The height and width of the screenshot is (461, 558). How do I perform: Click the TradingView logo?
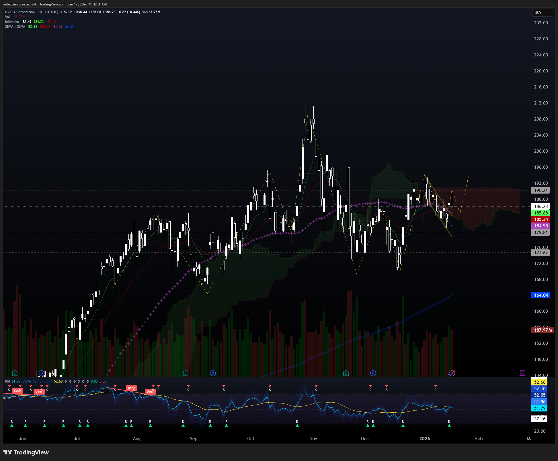(26, 452)
